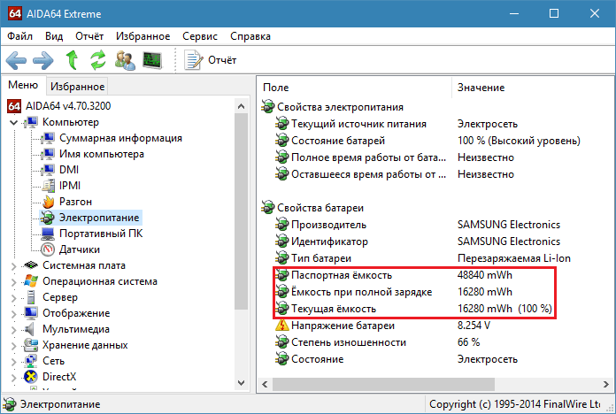The width and height of the screenshot is (616, 414).
Task: Open the Файл menu
Action: [x=19, y=36]
